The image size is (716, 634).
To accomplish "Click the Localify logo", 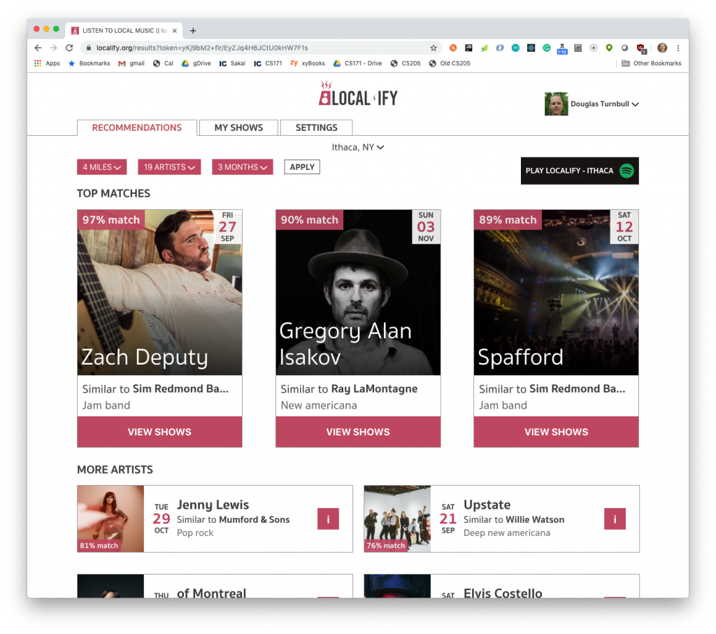I will pos(358,94).
